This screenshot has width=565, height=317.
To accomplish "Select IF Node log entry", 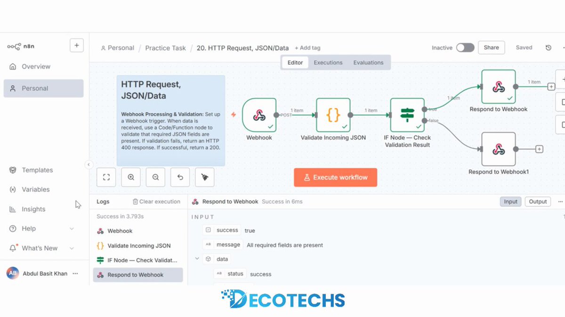I will (138, 260).
